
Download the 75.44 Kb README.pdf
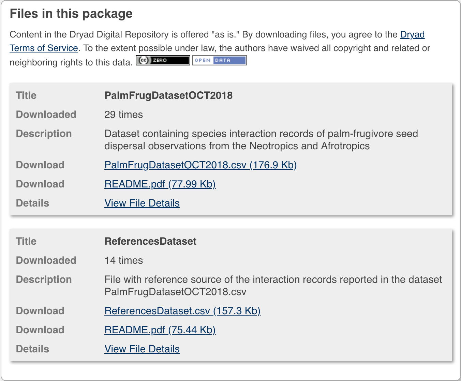click(x=160, y=330)
